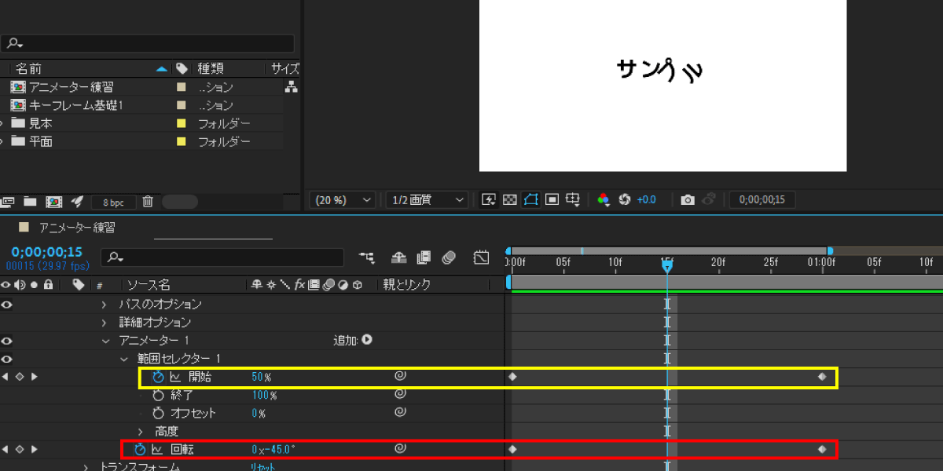The width and height of the screenshot is (943, 471).
Task: Click the 回転 expression pick whip
Action: point(400,449)
